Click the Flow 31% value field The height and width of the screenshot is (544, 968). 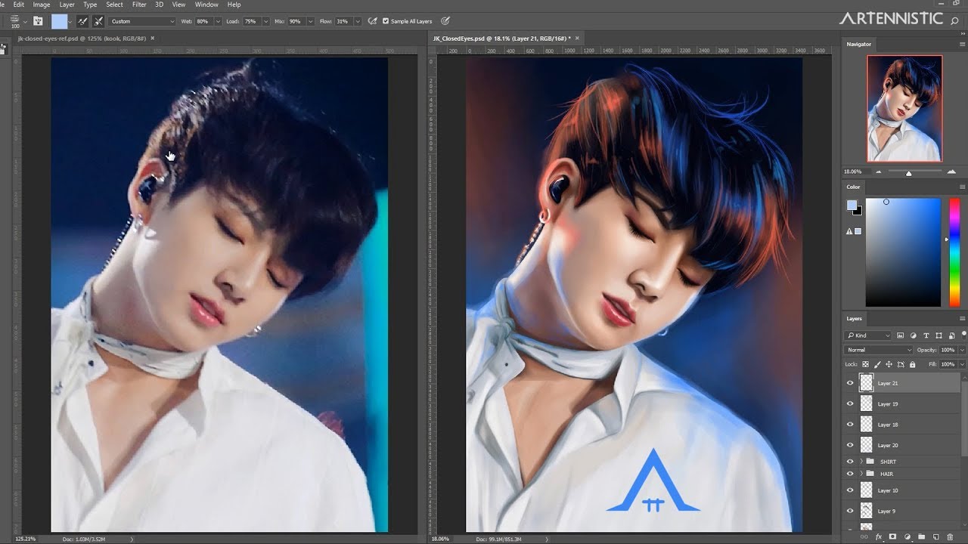[343, 21]
